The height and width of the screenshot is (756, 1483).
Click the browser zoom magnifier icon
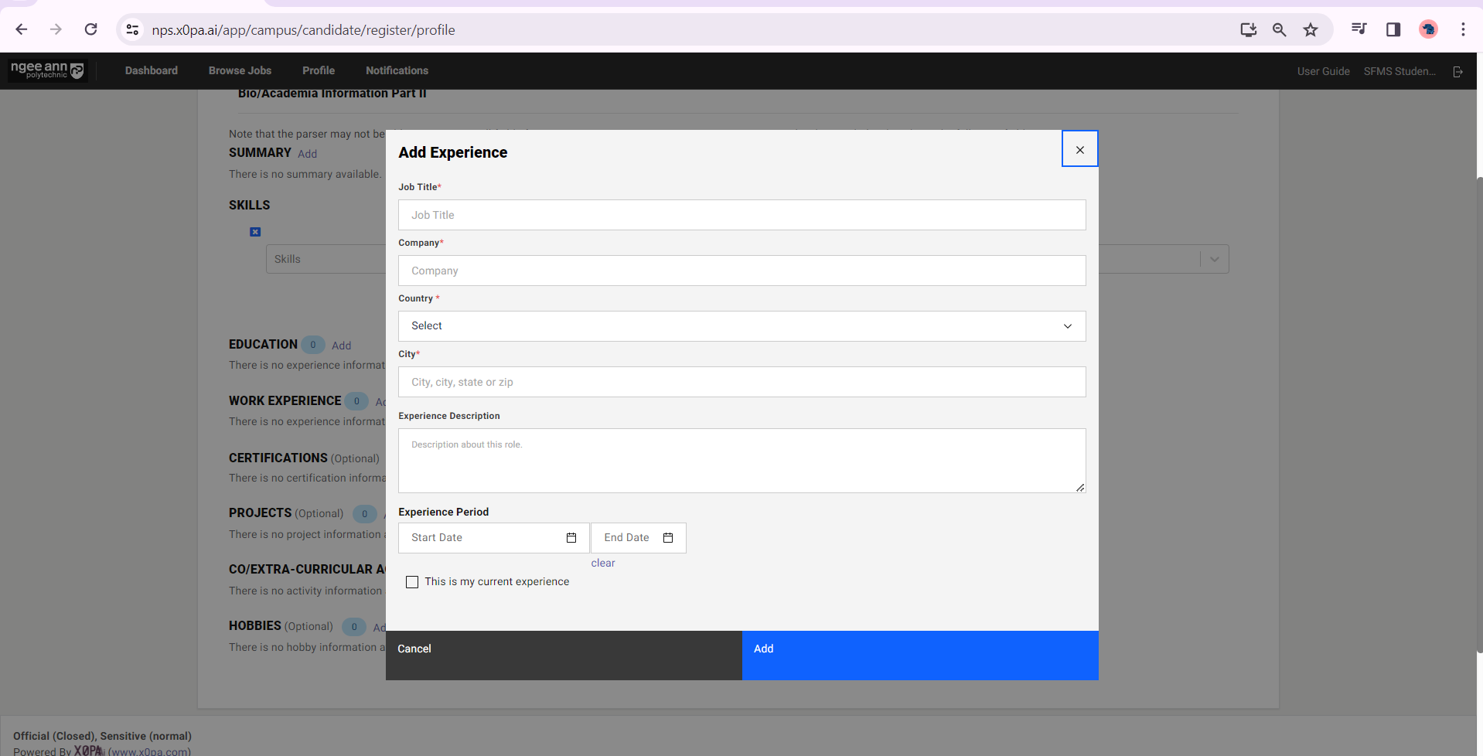[x=1280, y=30]
